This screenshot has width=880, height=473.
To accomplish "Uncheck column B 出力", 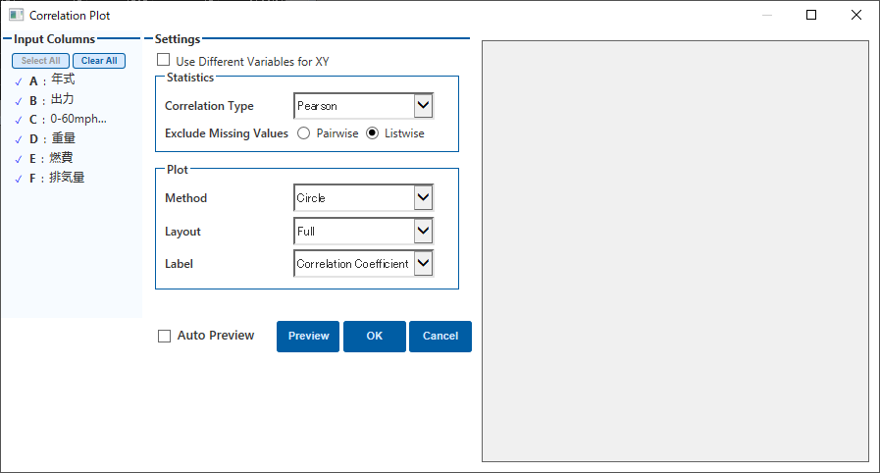I will [19, 101].
